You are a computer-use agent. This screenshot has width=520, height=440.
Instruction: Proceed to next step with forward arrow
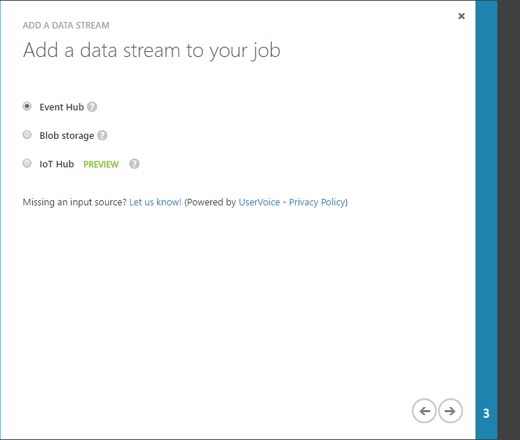[x=451, y=411]
